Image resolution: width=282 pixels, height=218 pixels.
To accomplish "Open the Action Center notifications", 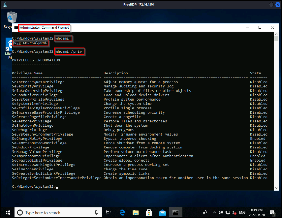I will 273,213.
